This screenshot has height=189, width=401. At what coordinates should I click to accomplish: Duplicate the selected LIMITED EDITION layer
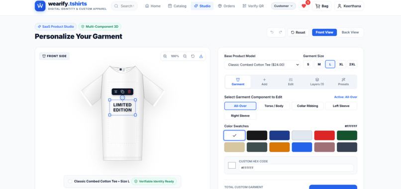pos(122,92)
